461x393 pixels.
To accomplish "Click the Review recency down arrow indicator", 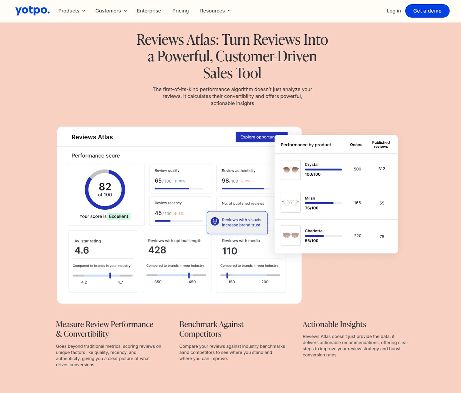I will point(175,213).
